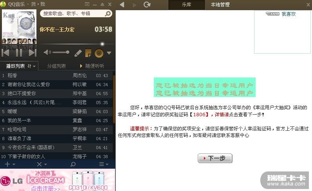Click the playlist scrollbar
The width and height of the screenshot is (312, 191).
[x=114, y=99]
